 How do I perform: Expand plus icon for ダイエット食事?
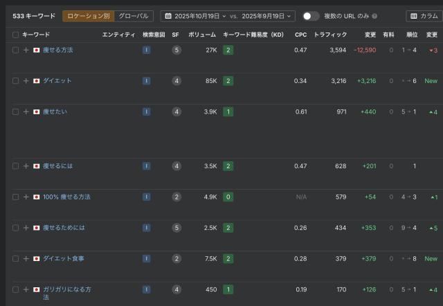tap(26, 259)
